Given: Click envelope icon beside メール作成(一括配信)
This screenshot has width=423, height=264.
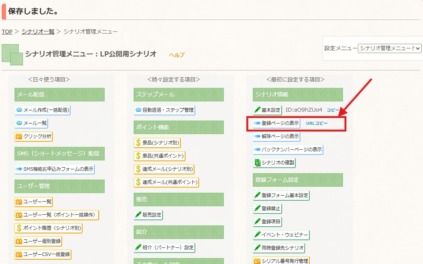Looking at the screenshot, I should coord(19,110).
